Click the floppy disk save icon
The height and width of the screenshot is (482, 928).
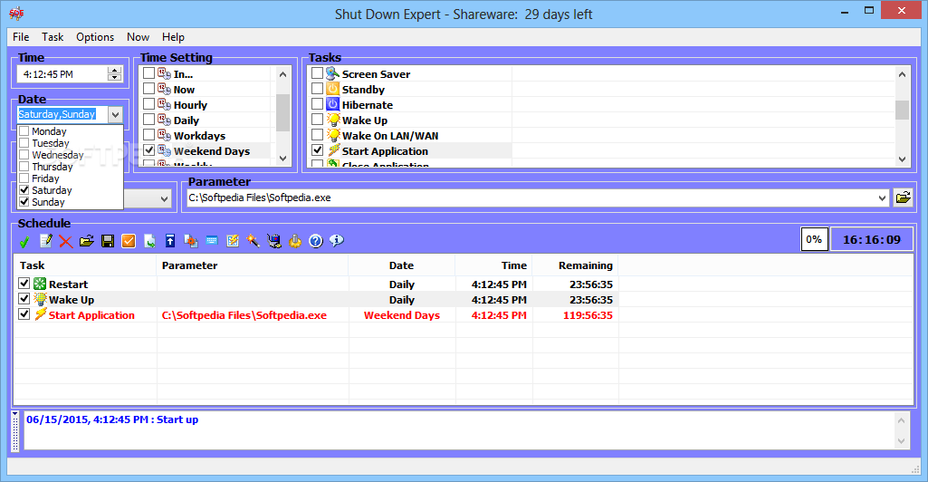[108, 241]
